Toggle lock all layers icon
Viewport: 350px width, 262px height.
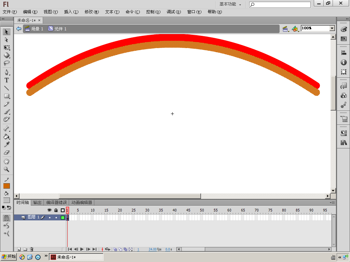pos(56,210)
